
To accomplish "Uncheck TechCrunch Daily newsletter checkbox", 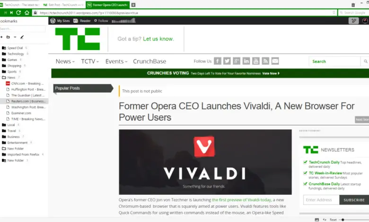I will point(305,162).
